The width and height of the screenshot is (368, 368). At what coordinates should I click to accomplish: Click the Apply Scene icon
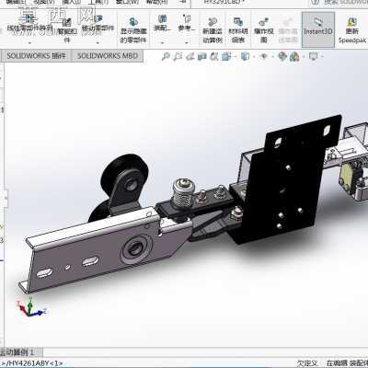(x=294, y=56)
